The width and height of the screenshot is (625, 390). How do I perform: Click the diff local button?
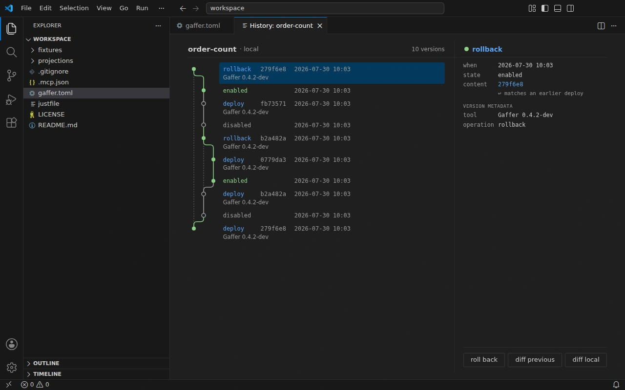[x=586, y=360]
